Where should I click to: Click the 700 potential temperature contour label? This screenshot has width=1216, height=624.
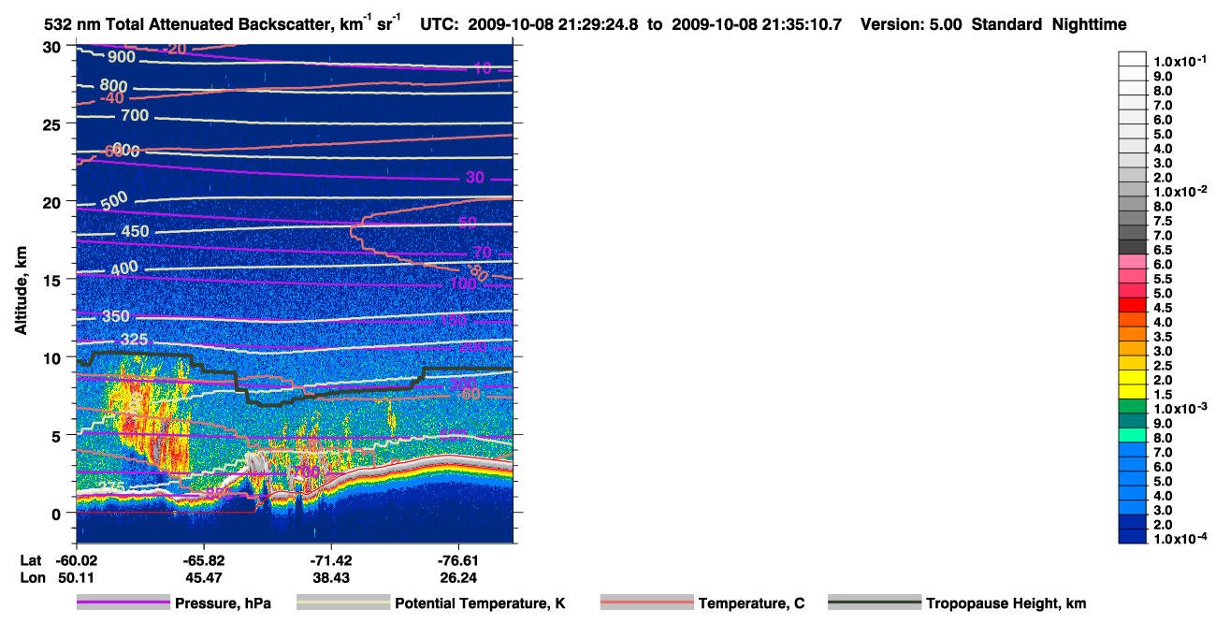pos(135,116)
